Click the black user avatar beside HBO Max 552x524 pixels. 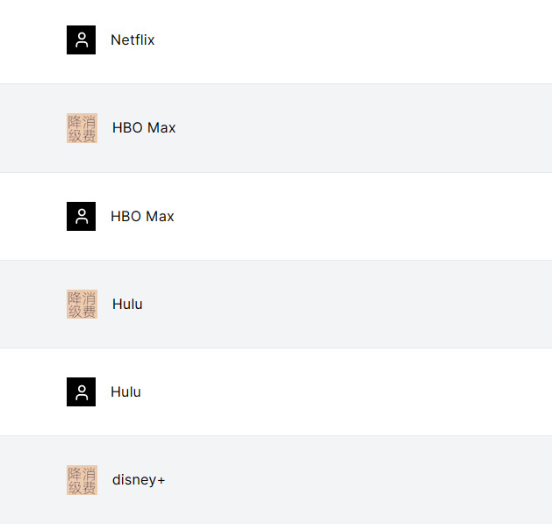[81, 216]
